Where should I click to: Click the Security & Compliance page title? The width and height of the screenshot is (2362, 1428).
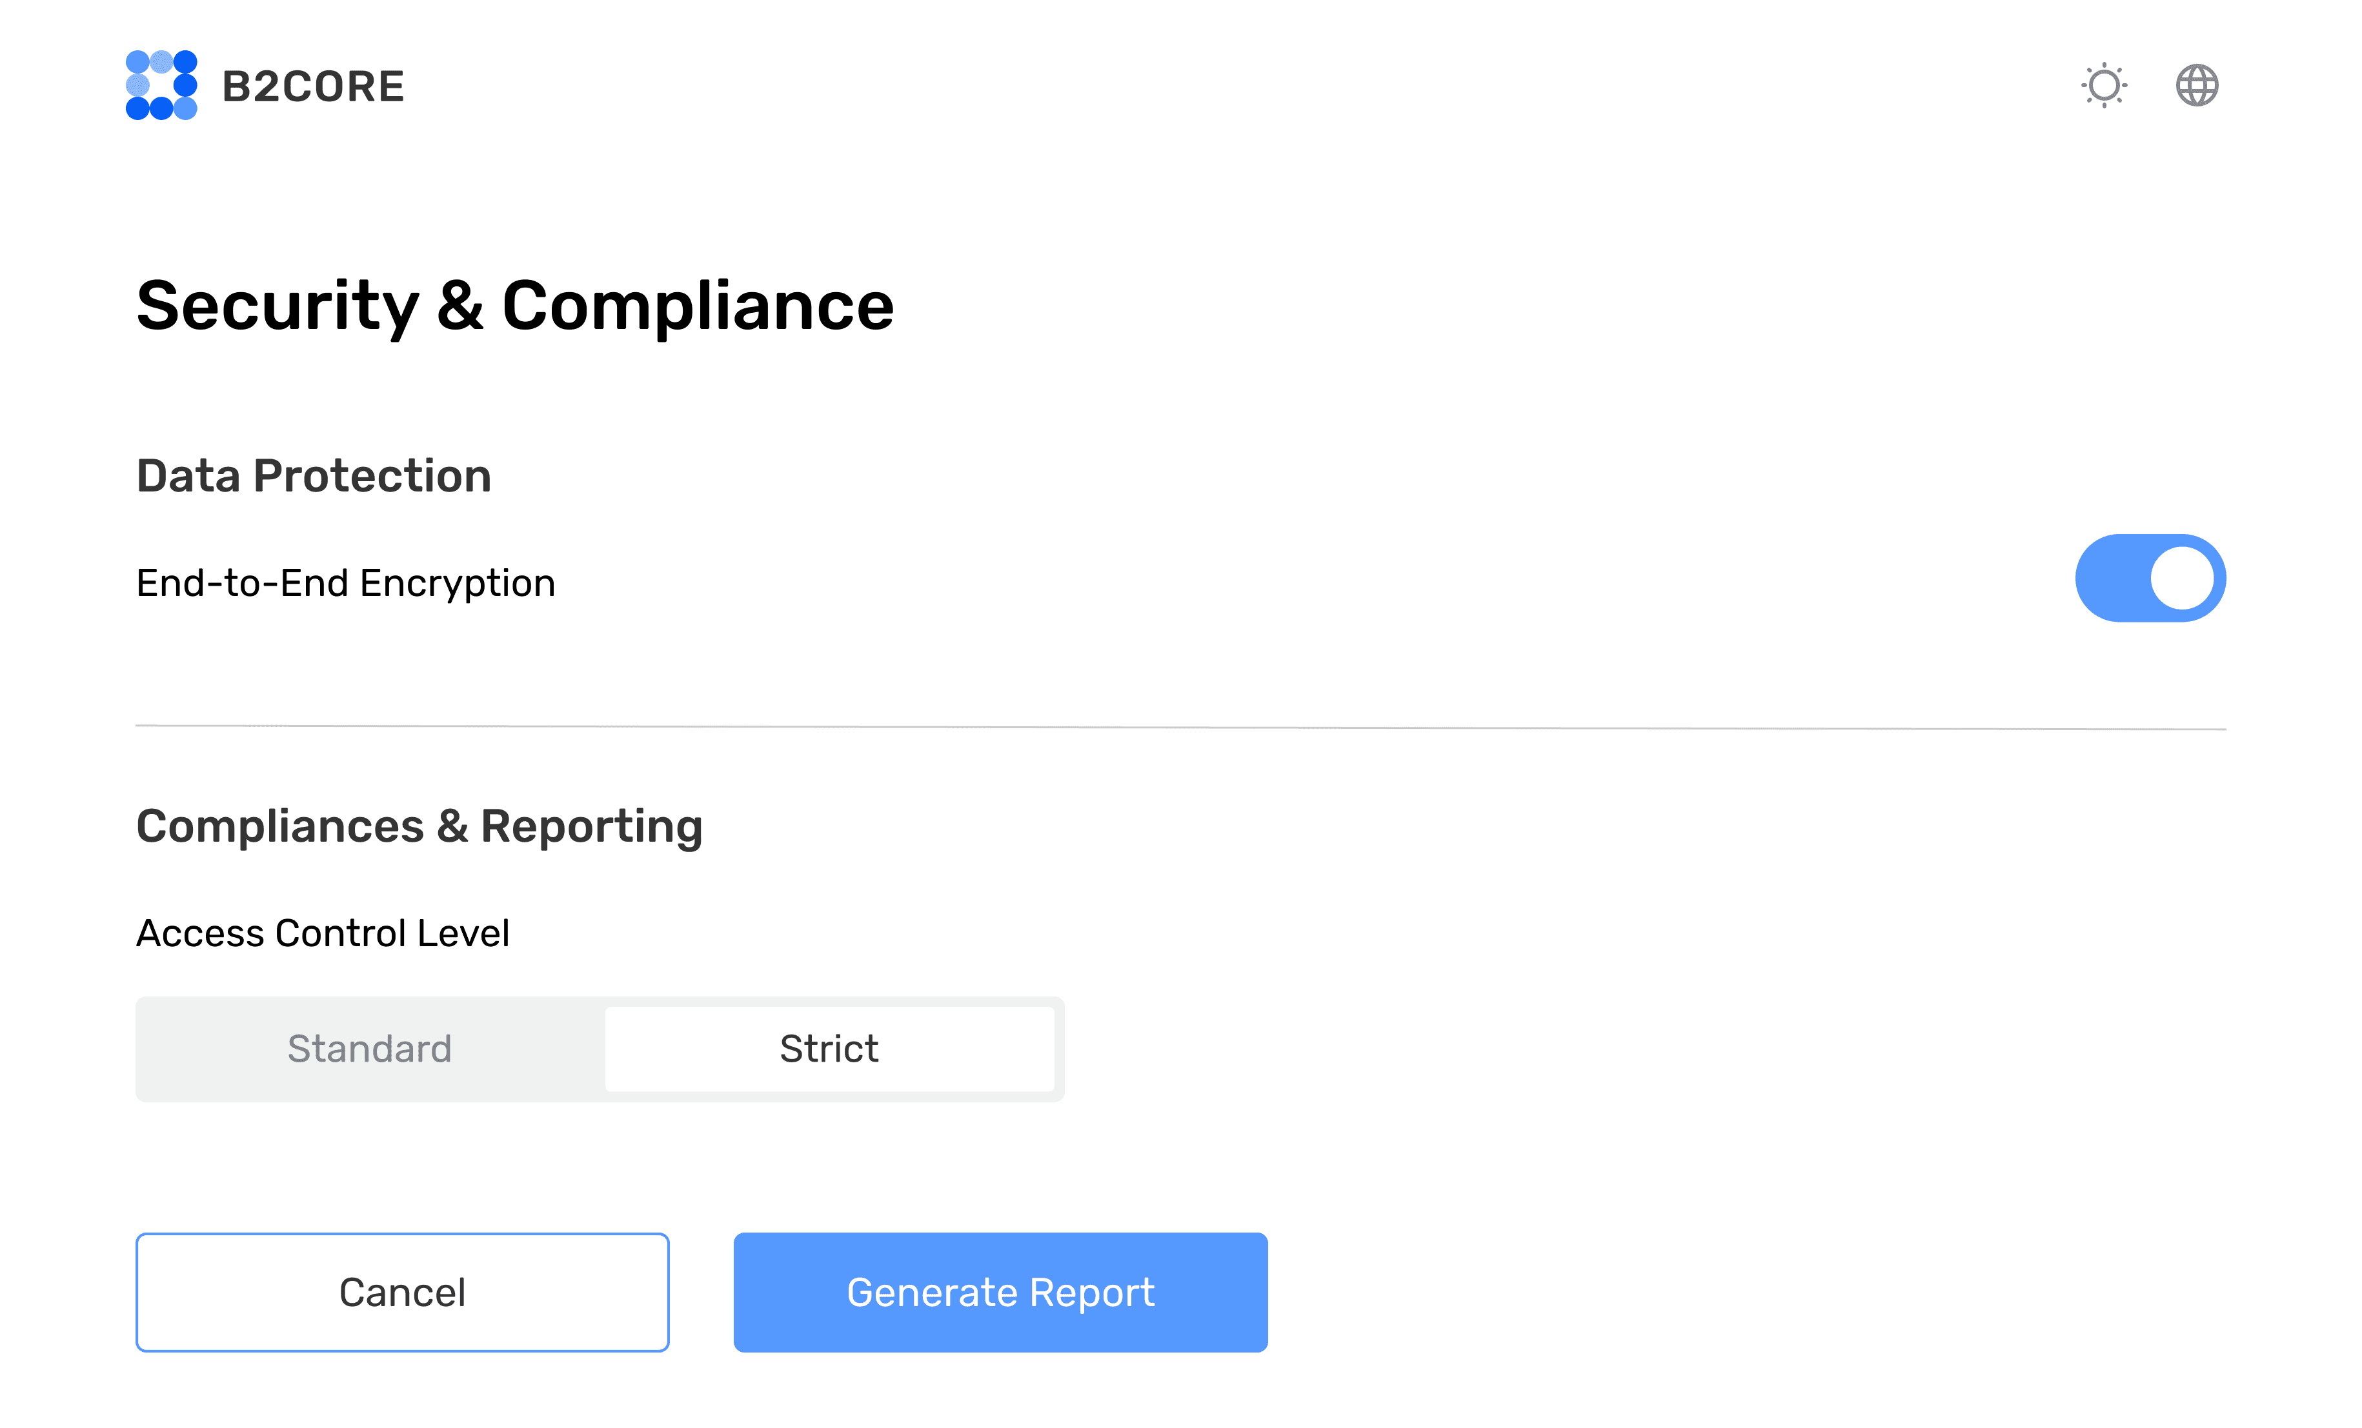515,306
